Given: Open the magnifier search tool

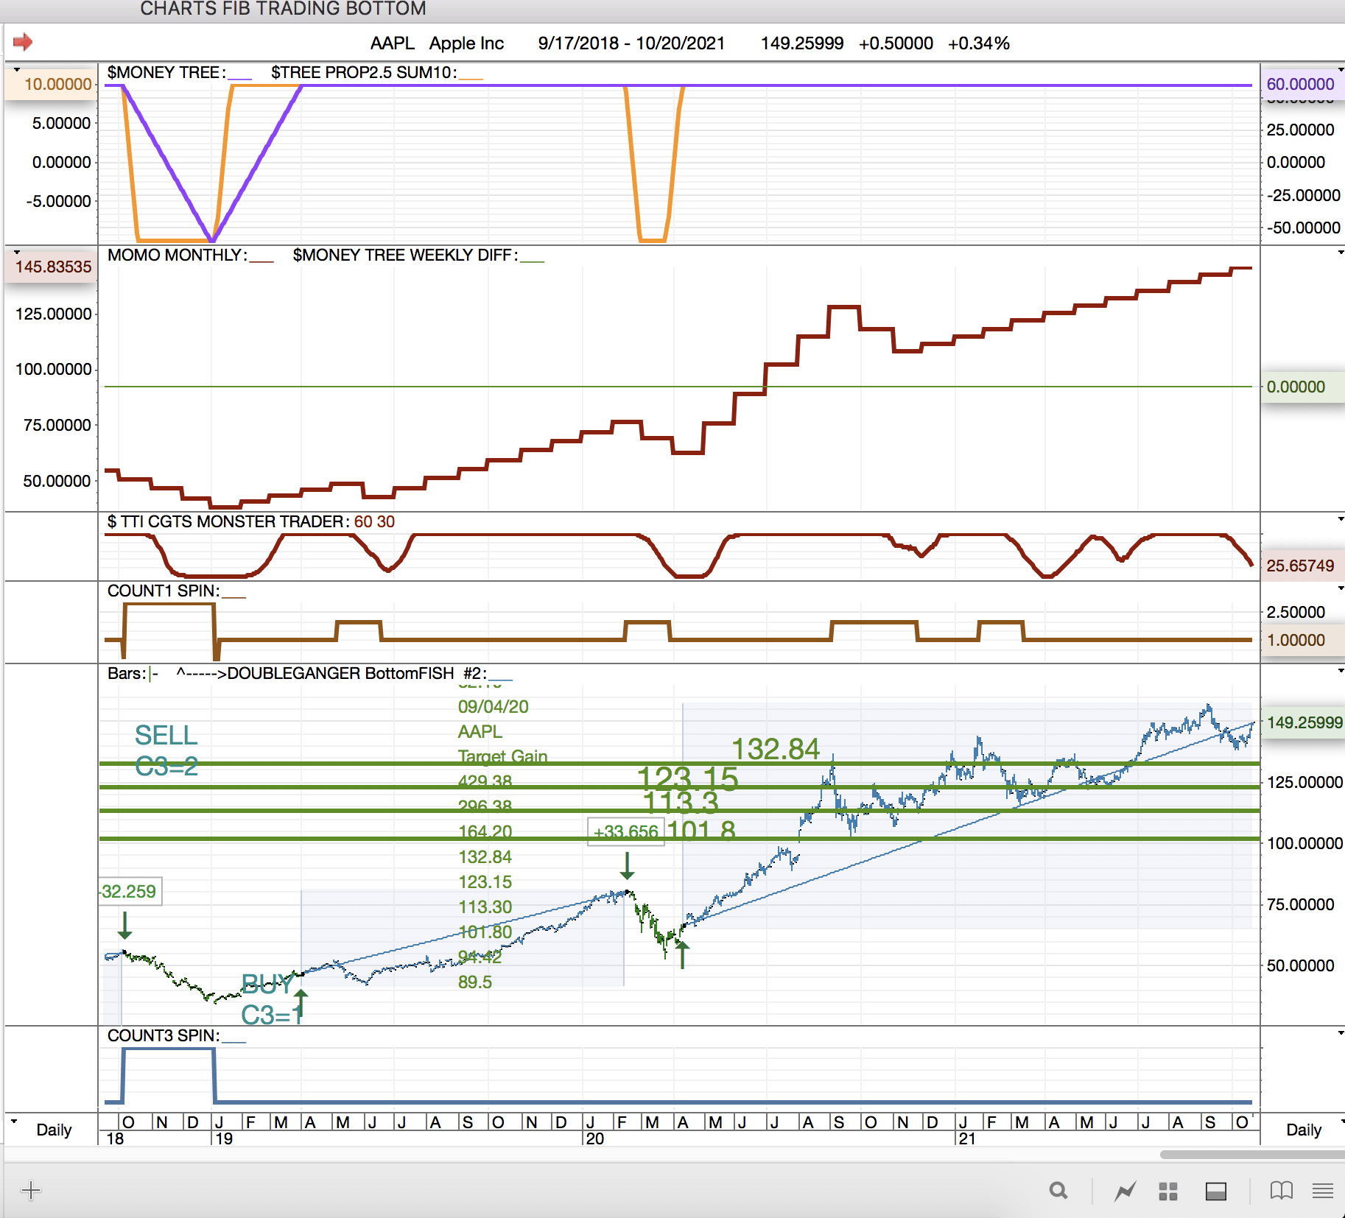Looking at the screenshot, I should [x=1058, y=1190].
